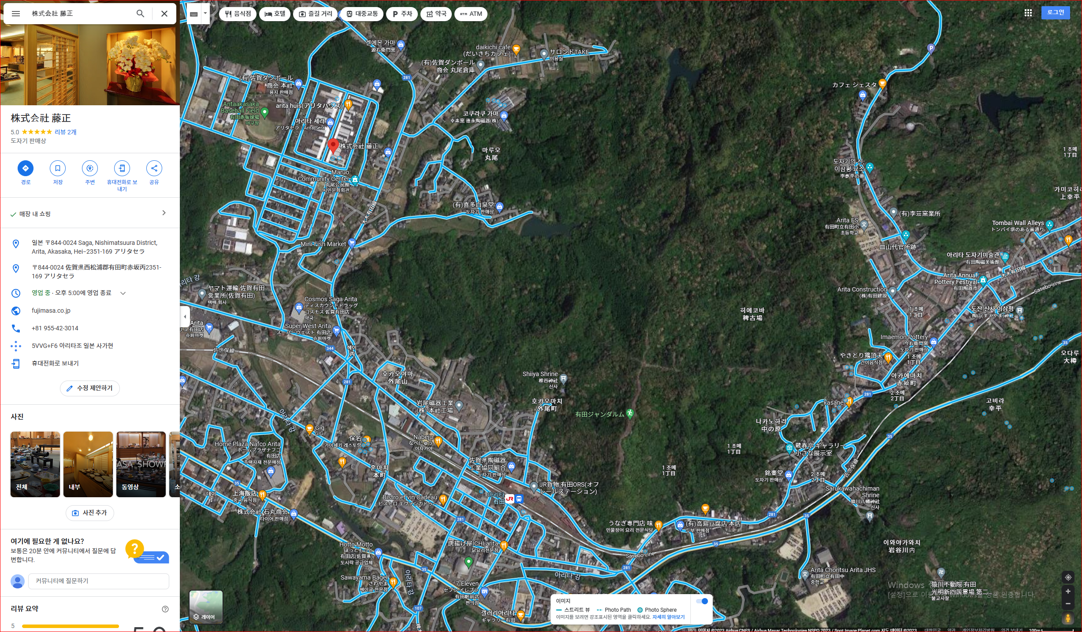Select the 즐길 거리 filter chip
Viewport: 1082px width, 632px height.
click(x=316, y=14)
